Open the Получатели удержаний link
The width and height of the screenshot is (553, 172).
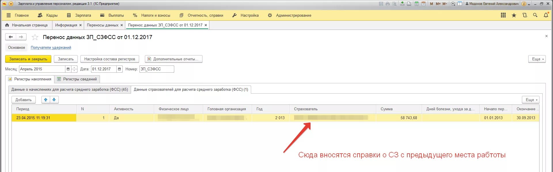point(51,47)
